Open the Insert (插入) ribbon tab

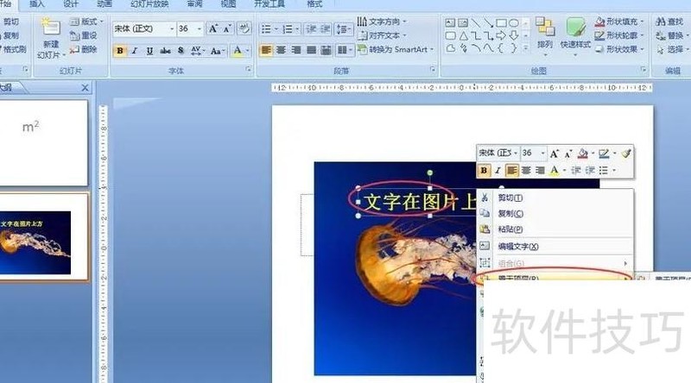pyautogui.click(x=36, y=4)
